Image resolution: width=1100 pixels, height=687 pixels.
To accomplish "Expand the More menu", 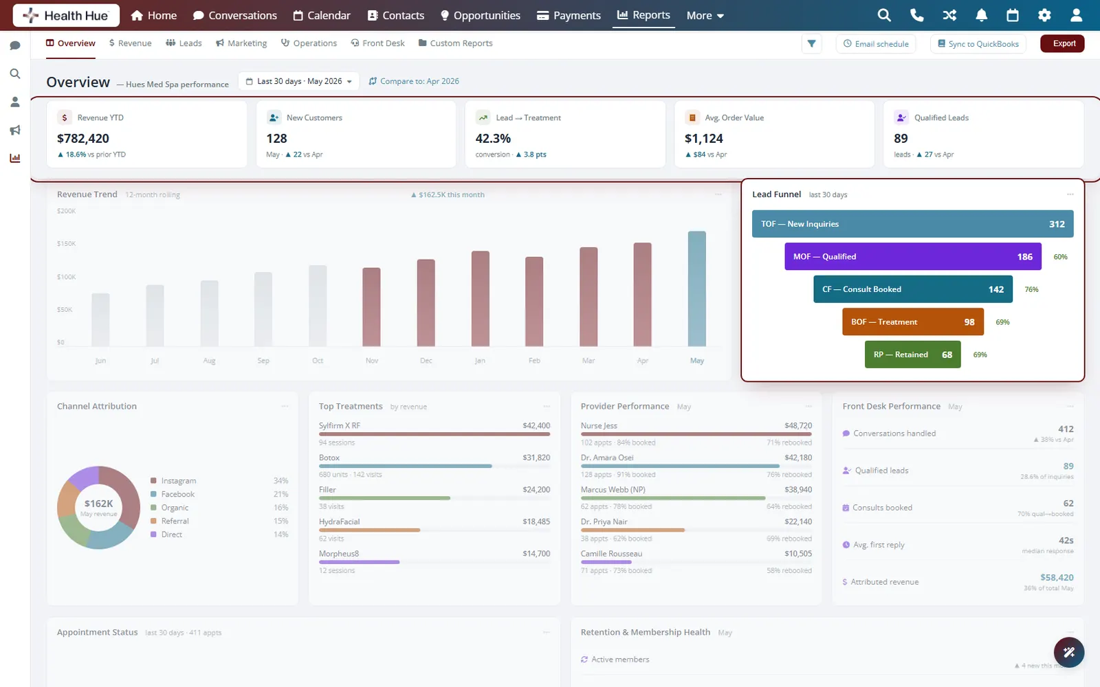I will coord(705,15).
